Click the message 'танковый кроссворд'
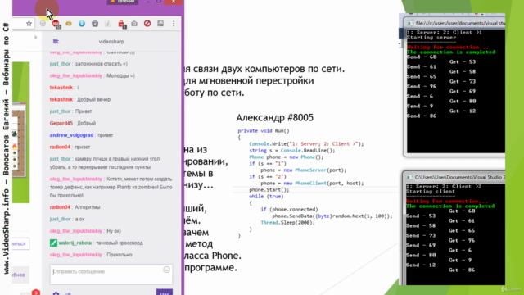Screen dimensions: 524x295 coord(120,243)
